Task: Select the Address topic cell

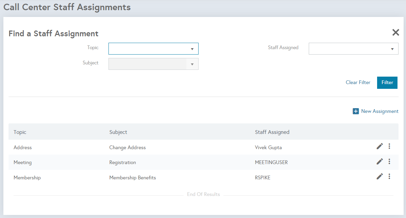Action: (x=22, y=147)
